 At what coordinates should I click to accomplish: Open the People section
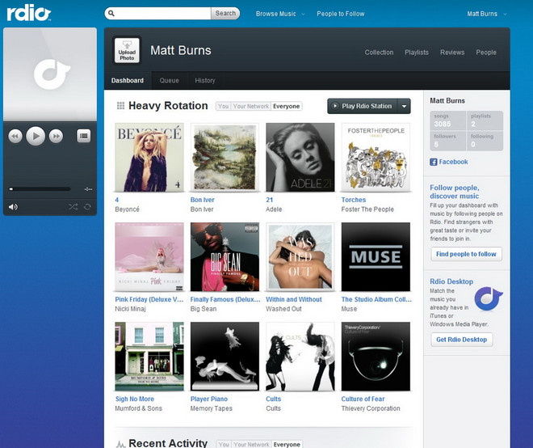tap(486, 53)
